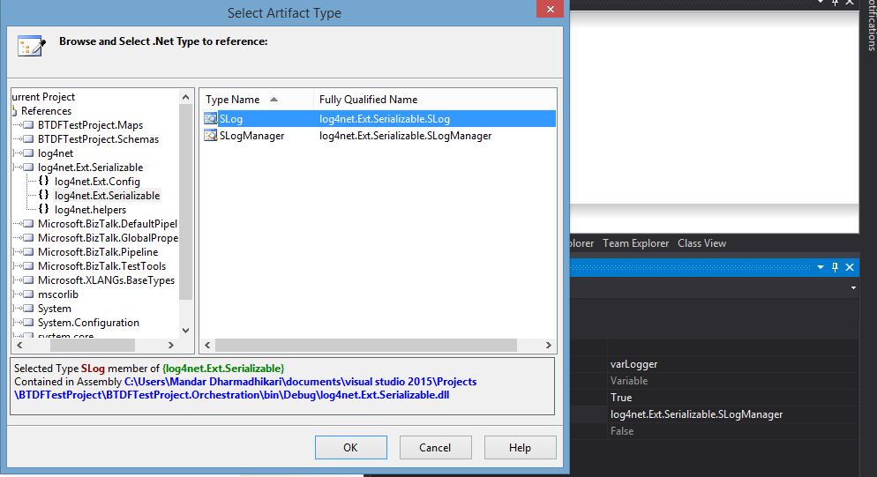Click tree scroll down arrow

(185, 331)
